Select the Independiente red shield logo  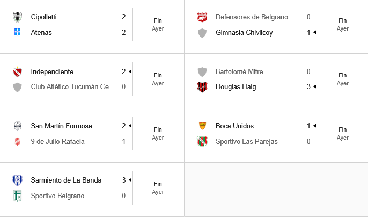tap(17, 71)
